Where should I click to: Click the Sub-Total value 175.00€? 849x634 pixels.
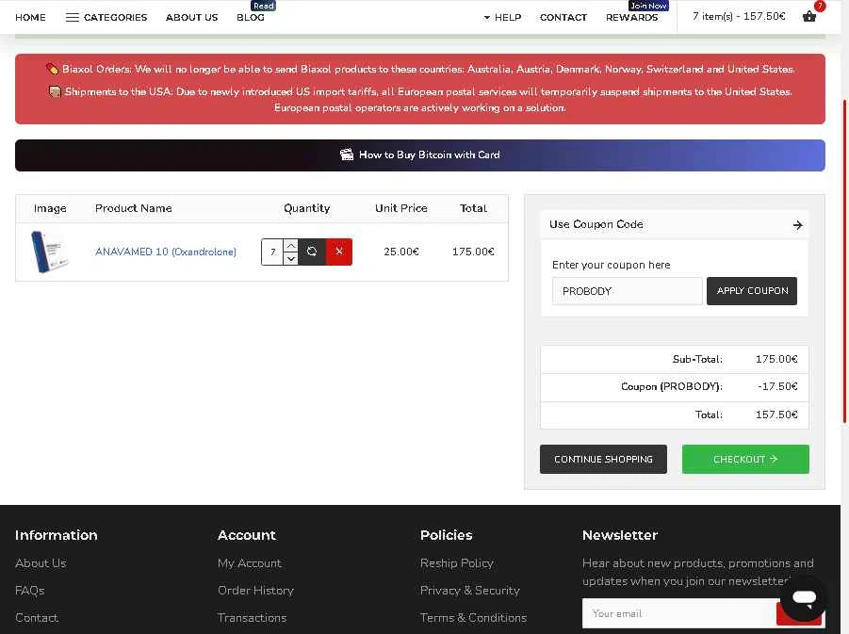tap(776, 360)
